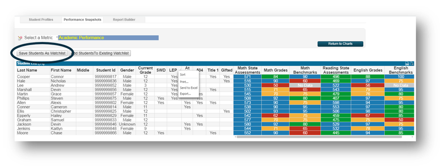Click the Gifted column header
Screen dimensions: 440x167
pos(226,70)
